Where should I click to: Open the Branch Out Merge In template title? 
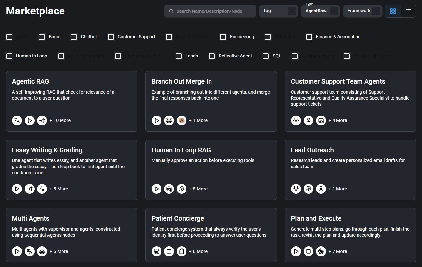tap(182, 81)
